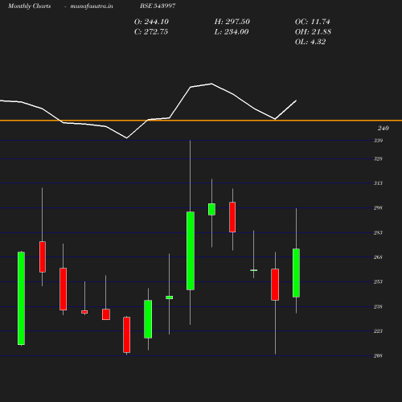Select the 'BSE 543997' symbol text
Screen dimensions: 402x402
pyautogui.click(x=158, y=6)
